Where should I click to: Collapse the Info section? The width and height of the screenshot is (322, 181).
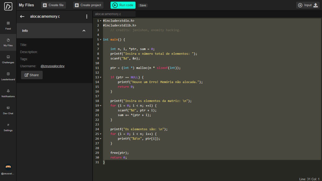point(84,30)
